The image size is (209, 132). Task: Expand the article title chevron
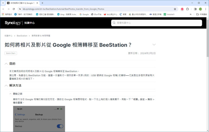pos(154,45)
